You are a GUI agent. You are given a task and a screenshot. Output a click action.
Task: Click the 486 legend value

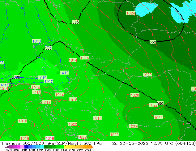[16, 150]
